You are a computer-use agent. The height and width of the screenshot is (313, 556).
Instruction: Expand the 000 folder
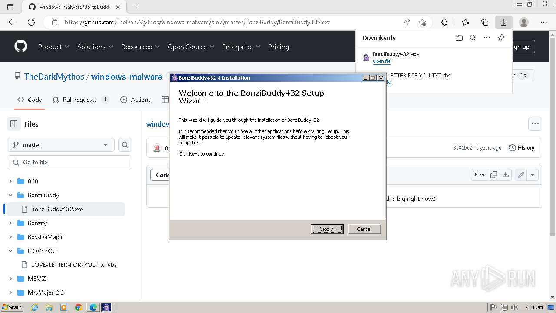[10, 181]
